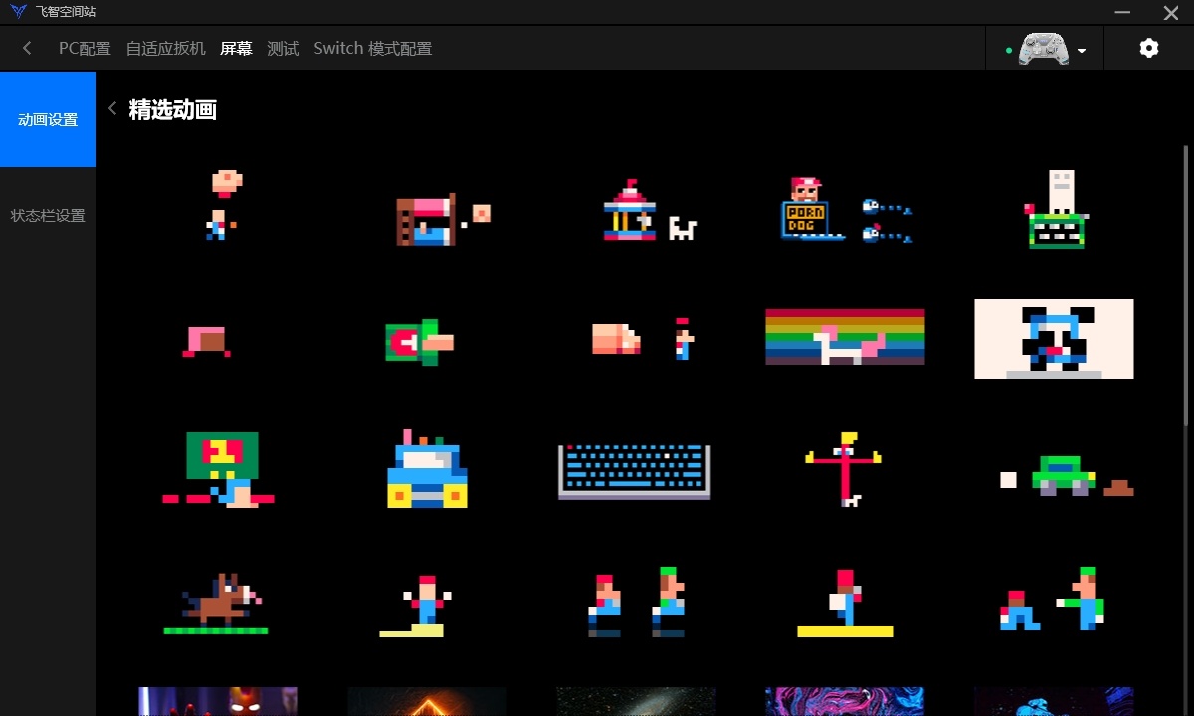This screenshot has height=716, width=1194.
Task: Expand the controller device dropdown arrow
Action: pos(1082,51)
